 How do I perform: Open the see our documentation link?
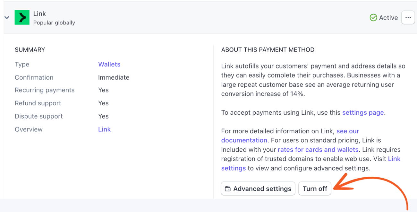(x=348, y=131)
